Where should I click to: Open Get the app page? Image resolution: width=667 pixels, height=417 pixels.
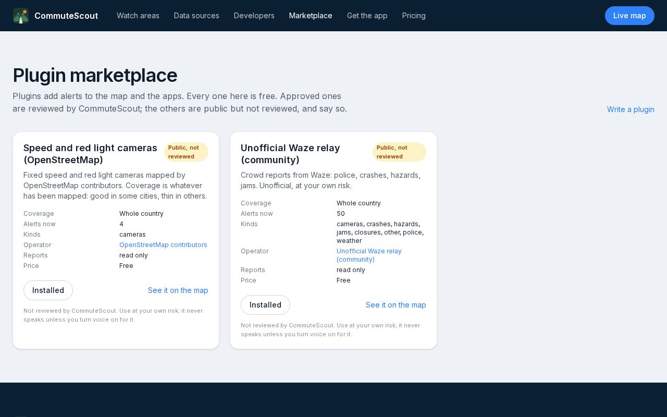coord(367,16)
